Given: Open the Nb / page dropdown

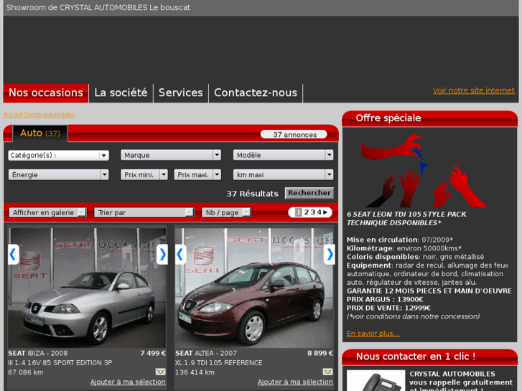Looking at the screenshot, I should [226, 212].
